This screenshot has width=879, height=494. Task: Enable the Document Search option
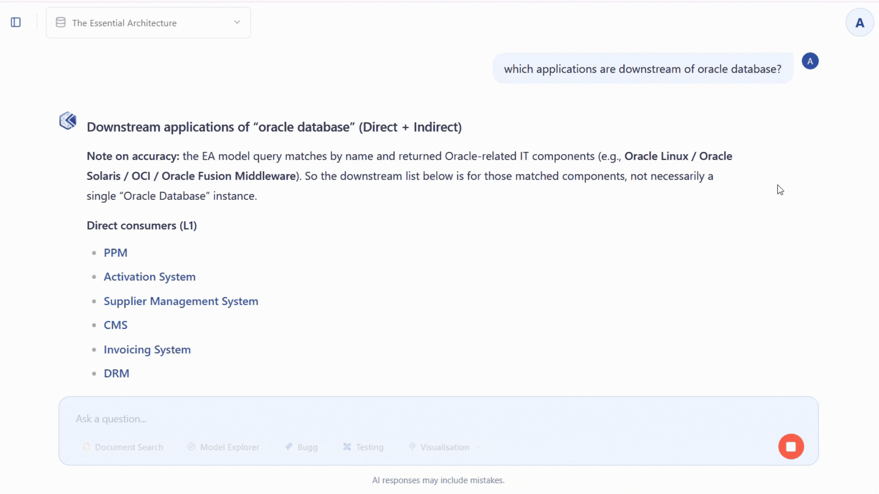coord(123,447)
